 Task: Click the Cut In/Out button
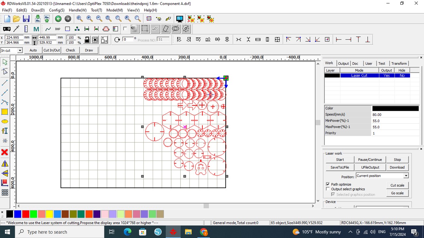(52, 50)
